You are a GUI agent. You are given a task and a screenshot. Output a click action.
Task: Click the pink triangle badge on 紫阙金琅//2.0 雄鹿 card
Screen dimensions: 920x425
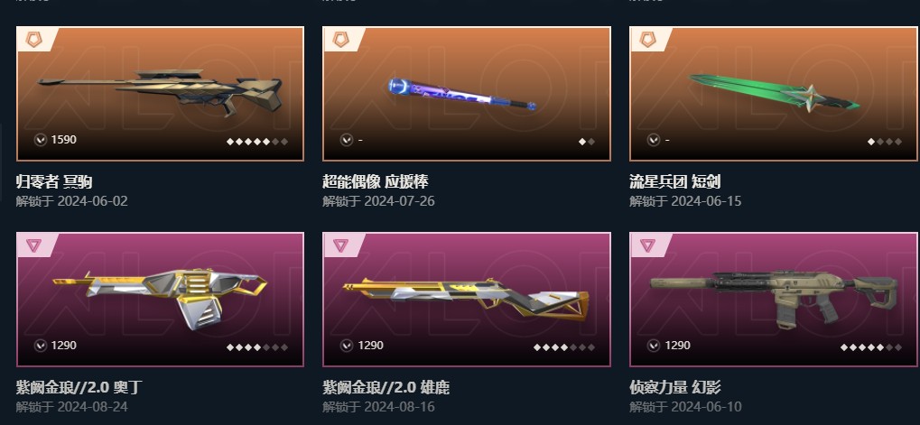pos(341,245)
